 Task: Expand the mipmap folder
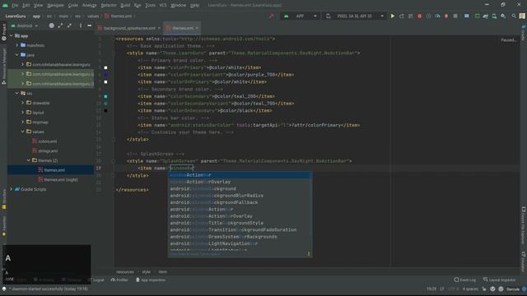(x=23, y=122)
